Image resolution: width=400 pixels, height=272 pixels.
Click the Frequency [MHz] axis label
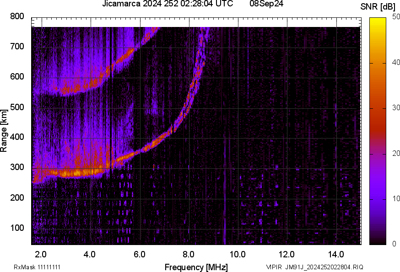[196, 267]
